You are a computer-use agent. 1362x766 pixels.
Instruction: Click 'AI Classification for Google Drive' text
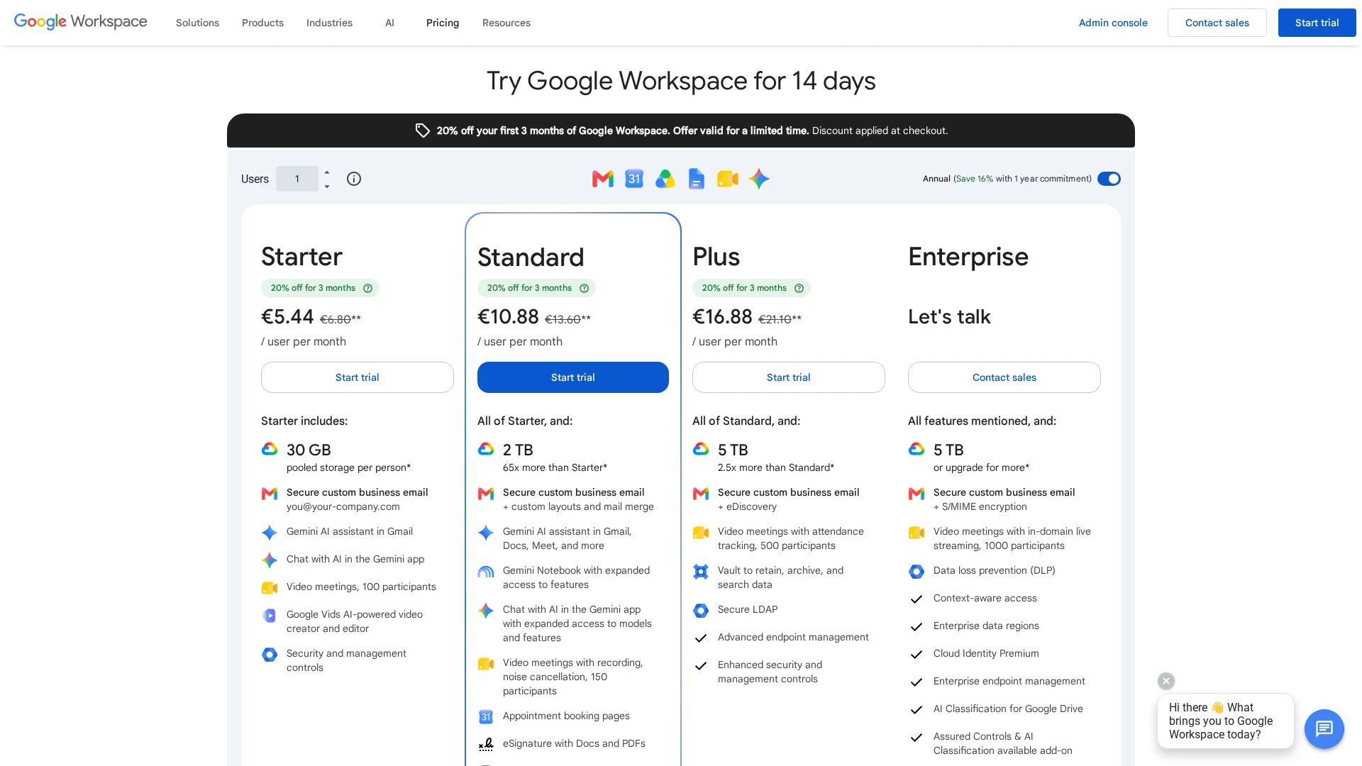tap(1008, 709)
